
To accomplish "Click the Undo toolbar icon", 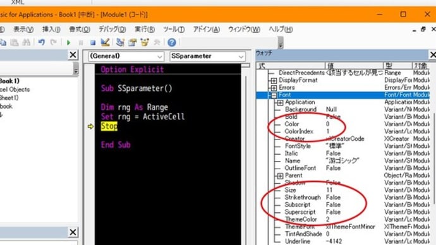I will tap(42, 42).
